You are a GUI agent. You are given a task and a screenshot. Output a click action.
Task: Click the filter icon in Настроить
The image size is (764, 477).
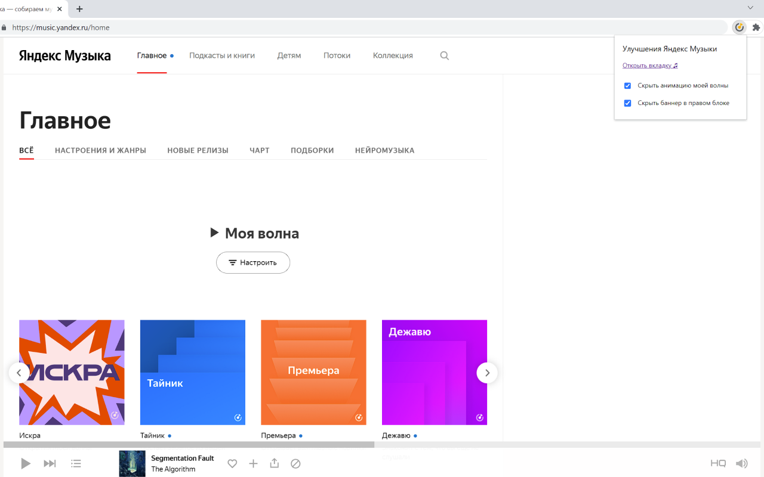pos(233,262)
